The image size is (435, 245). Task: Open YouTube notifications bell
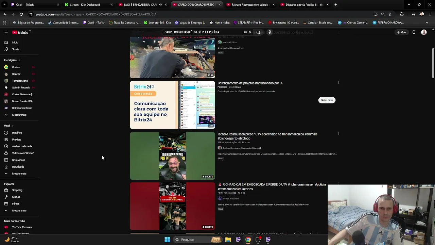click(x=414, y=32)
